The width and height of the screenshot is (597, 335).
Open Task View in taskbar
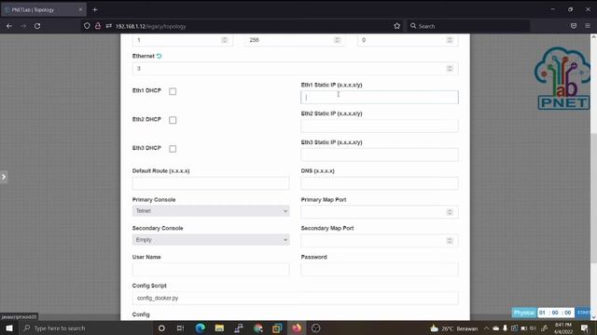tap(180, 328)
